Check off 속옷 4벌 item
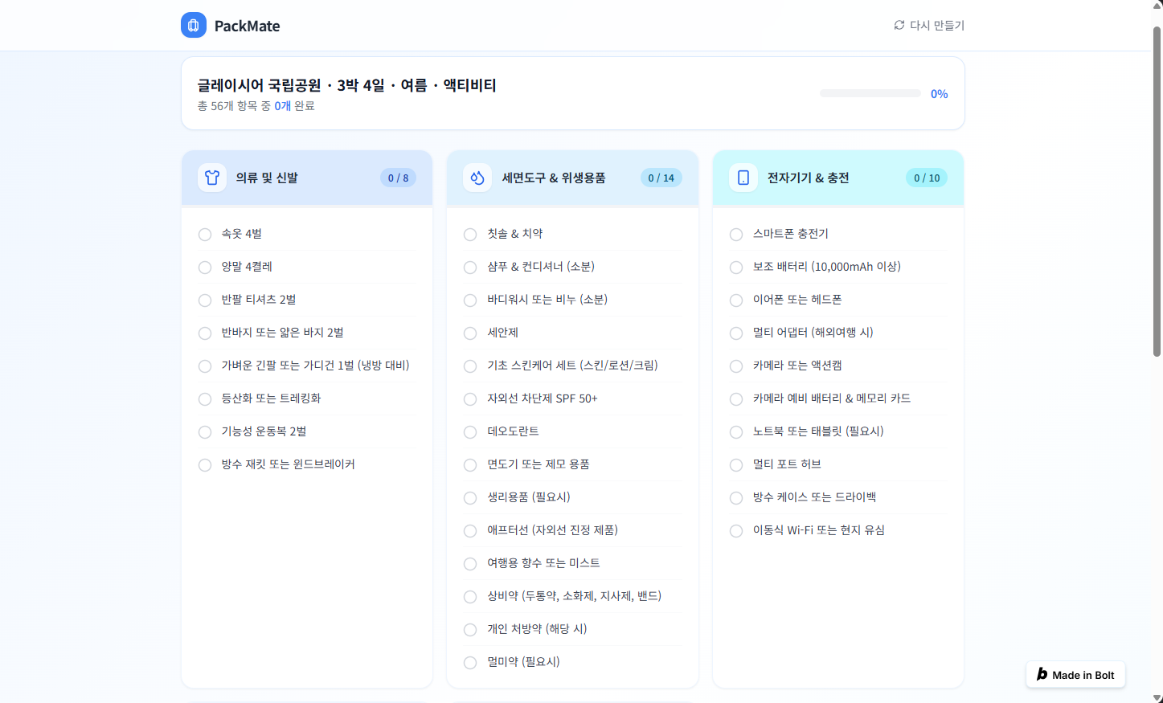Viewport: 1163px width, 703px height. 205,234
